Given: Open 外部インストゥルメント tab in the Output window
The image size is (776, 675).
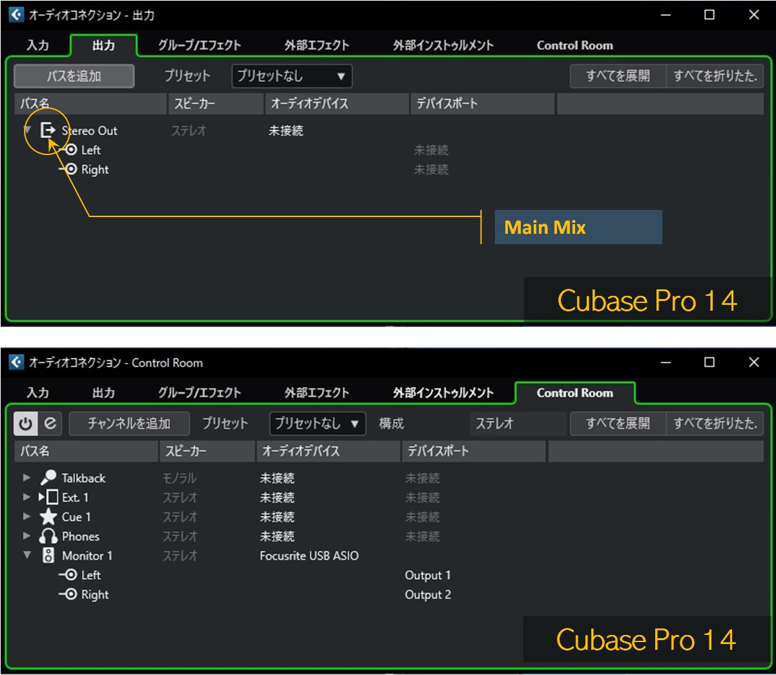Looking at the screenshot, I should (443, 45).
